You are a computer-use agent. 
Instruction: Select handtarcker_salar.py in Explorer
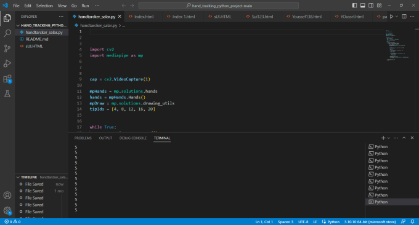coord(42,32)
